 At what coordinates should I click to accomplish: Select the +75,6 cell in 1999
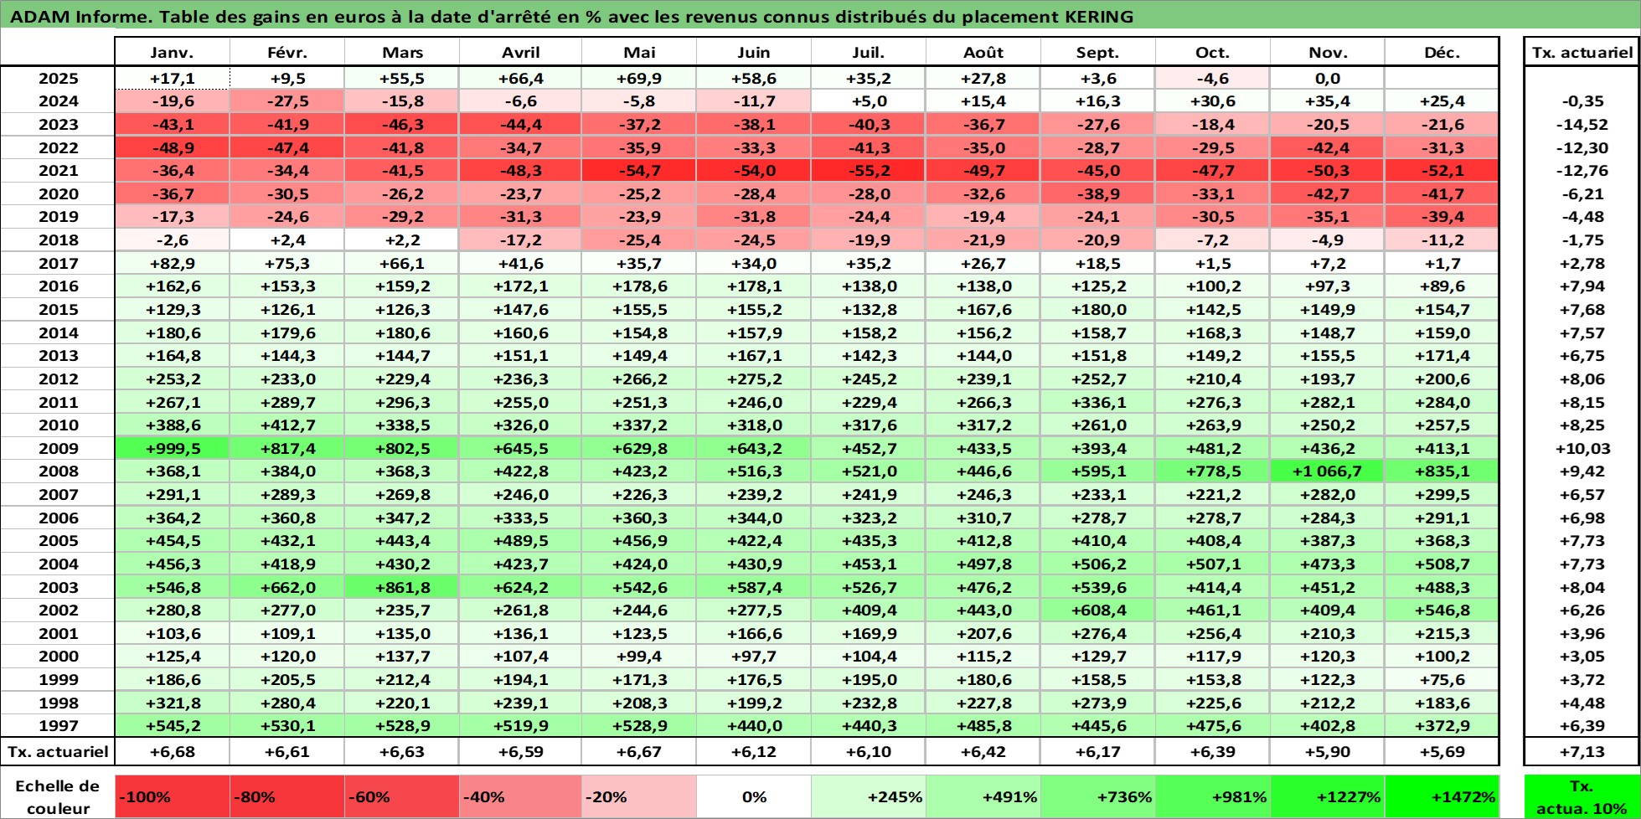[1442, 679]
